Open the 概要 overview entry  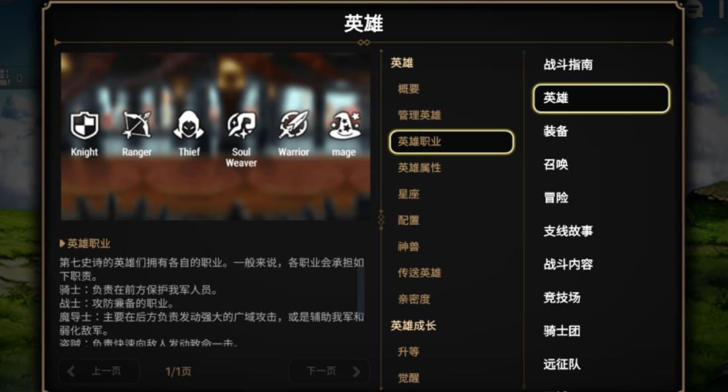[x=408, y=89]
